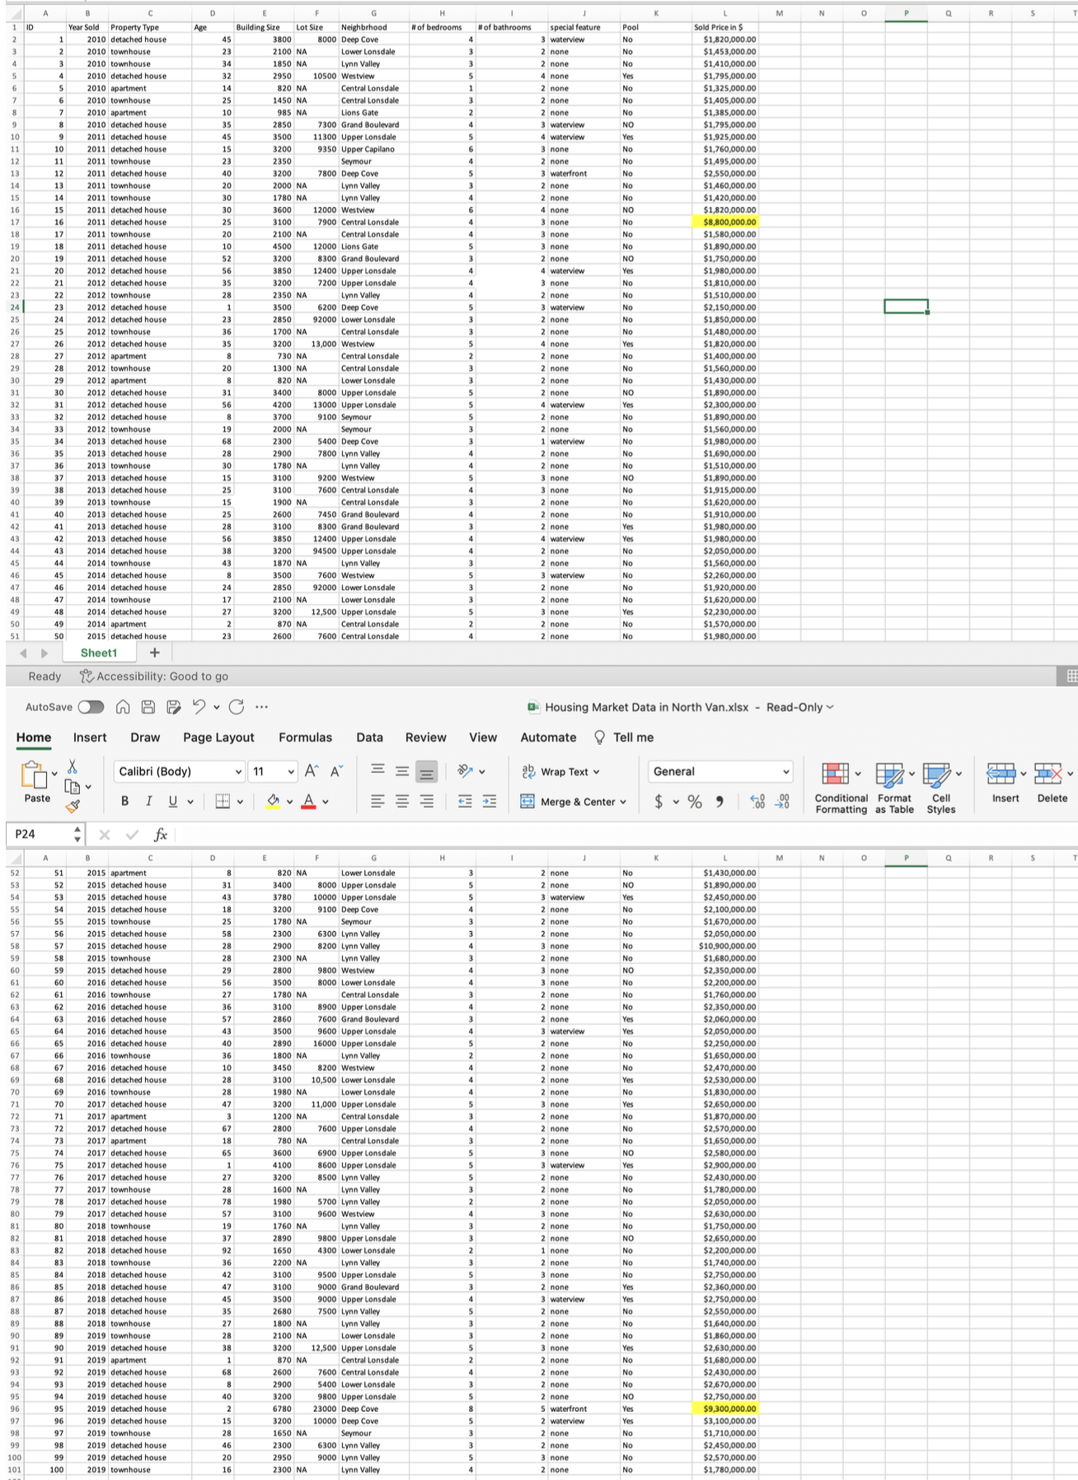Click the Middle Align icon
The width and height of the screenshot is (1078, 1480).
[x=402, y=771]
